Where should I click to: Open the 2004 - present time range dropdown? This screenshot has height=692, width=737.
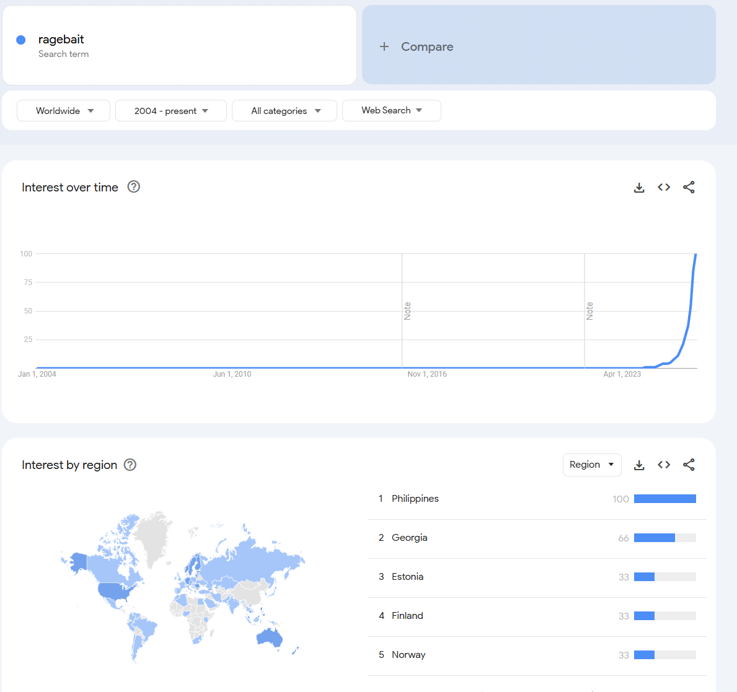click(171, 111)
